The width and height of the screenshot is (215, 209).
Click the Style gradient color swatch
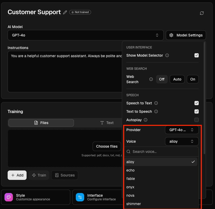[x=9, y=197]
